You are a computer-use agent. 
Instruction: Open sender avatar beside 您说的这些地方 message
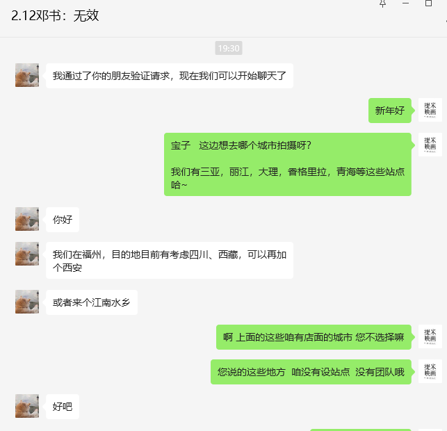430,371
